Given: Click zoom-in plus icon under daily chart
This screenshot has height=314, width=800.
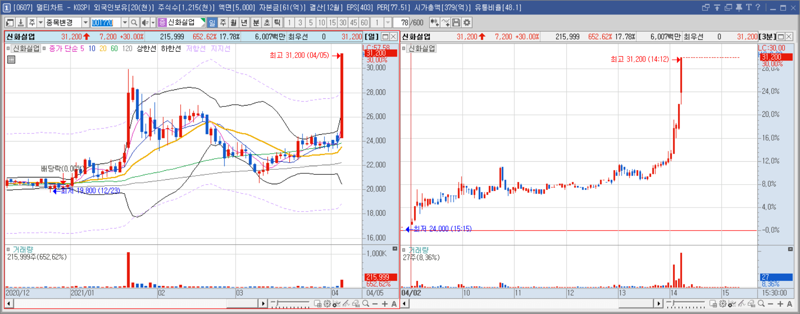Looking at the screenshot, I should (x=385, y=304).
